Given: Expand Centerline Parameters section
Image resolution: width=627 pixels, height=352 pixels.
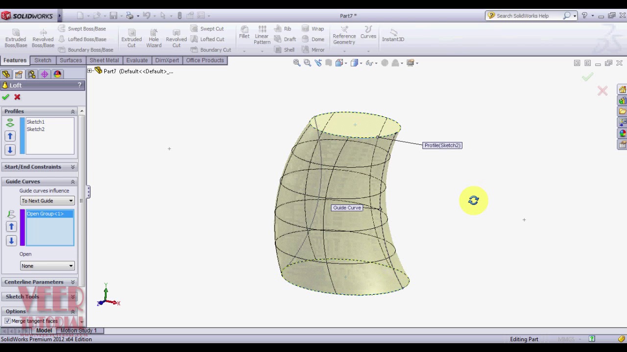Looking at the screenshot, I should 73,282.
